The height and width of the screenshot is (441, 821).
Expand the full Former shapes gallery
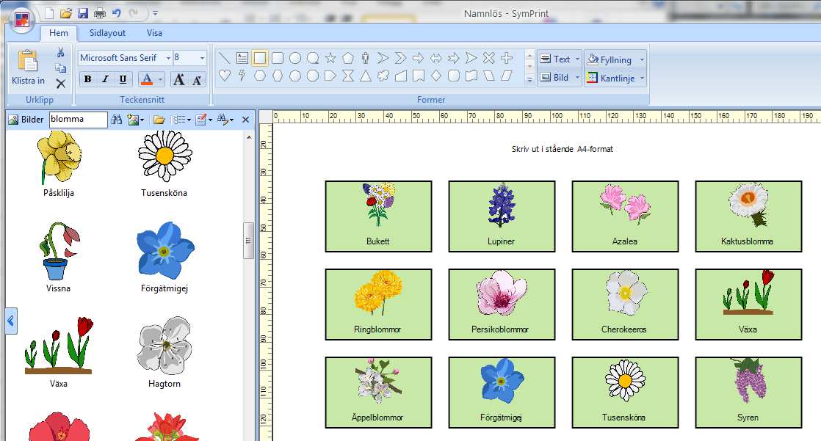tap(530, 79)
